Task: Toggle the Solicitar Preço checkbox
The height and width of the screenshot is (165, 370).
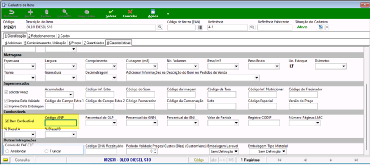Action: click(6, 92)
